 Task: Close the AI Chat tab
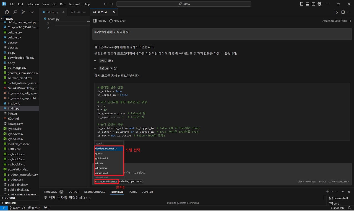pyautogui.click(x=114, y=12)
